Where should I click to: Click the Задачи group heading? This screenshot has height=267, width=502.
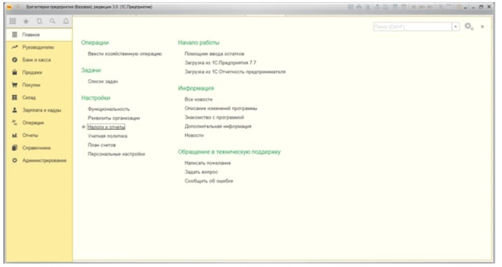click(x=91, y=70)
